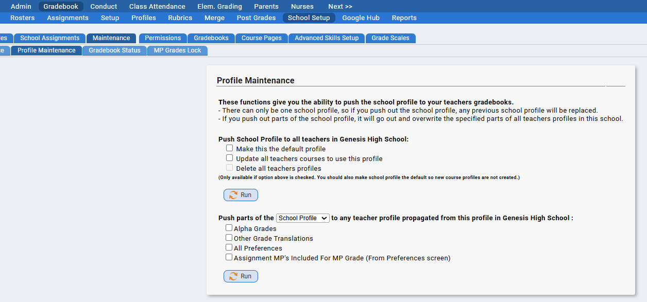647x302 pixels.
Task: Go to Post Grades
Action: point(256,17)
